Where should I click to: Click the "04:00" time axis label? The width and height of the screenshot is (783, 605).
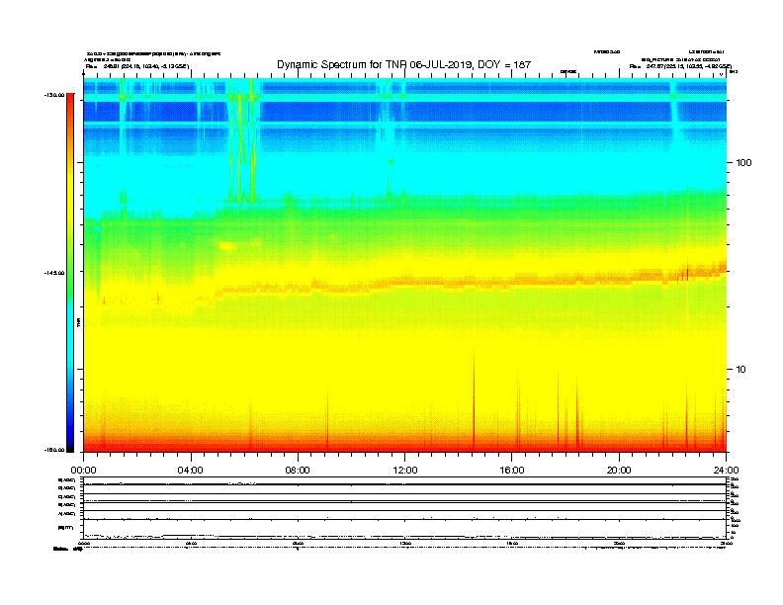191,471
